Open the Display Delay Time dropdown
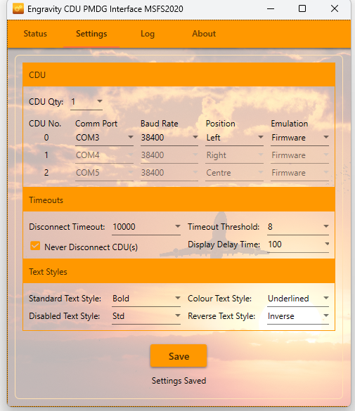The image size is (355, 411). click(298, 244)
